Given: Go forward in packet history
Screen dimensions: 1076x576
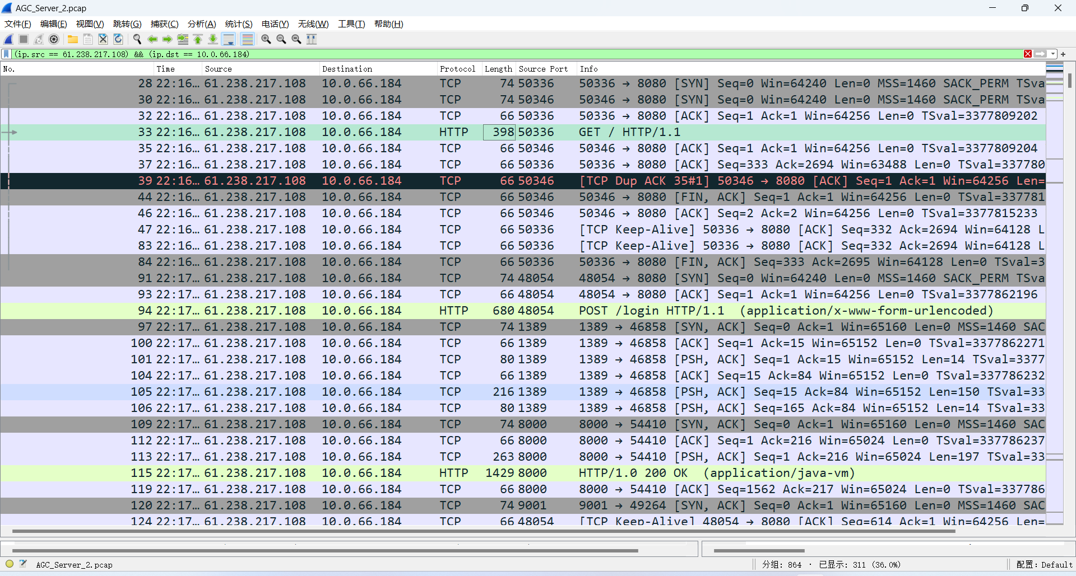Looking at the screenshot, I should 168,39.
